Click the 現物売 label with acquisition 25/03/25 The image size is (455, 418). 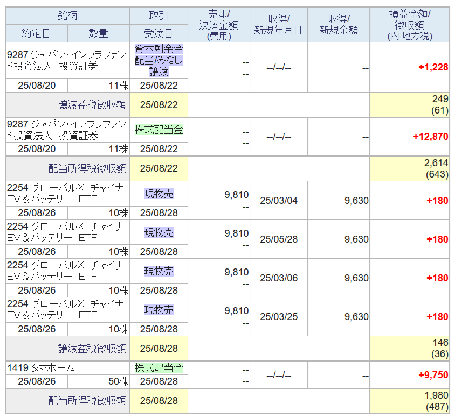[158, 310]
